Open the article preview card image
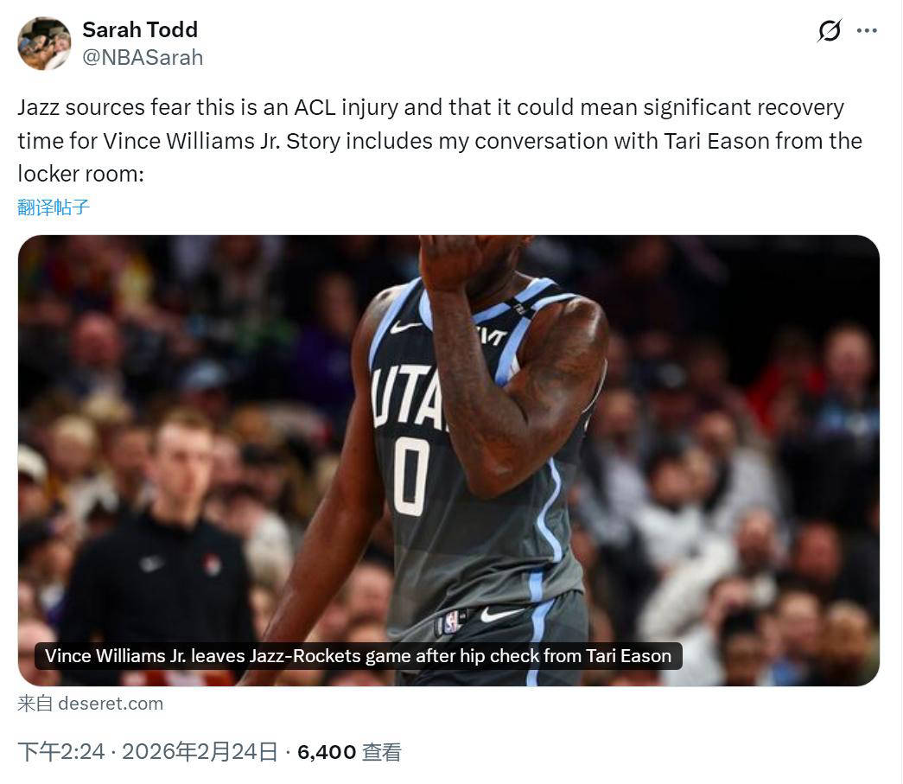 coord(448,460)
